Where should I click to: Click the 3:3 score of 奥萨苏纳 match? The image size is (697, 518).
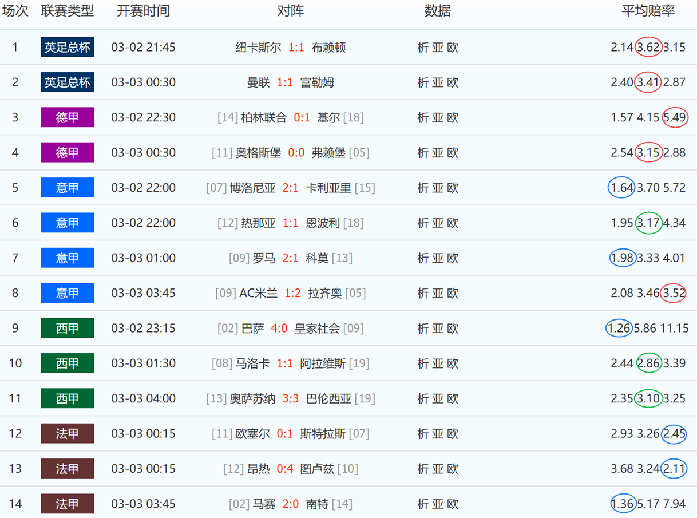pyautogui.click(x=291, y=398)
